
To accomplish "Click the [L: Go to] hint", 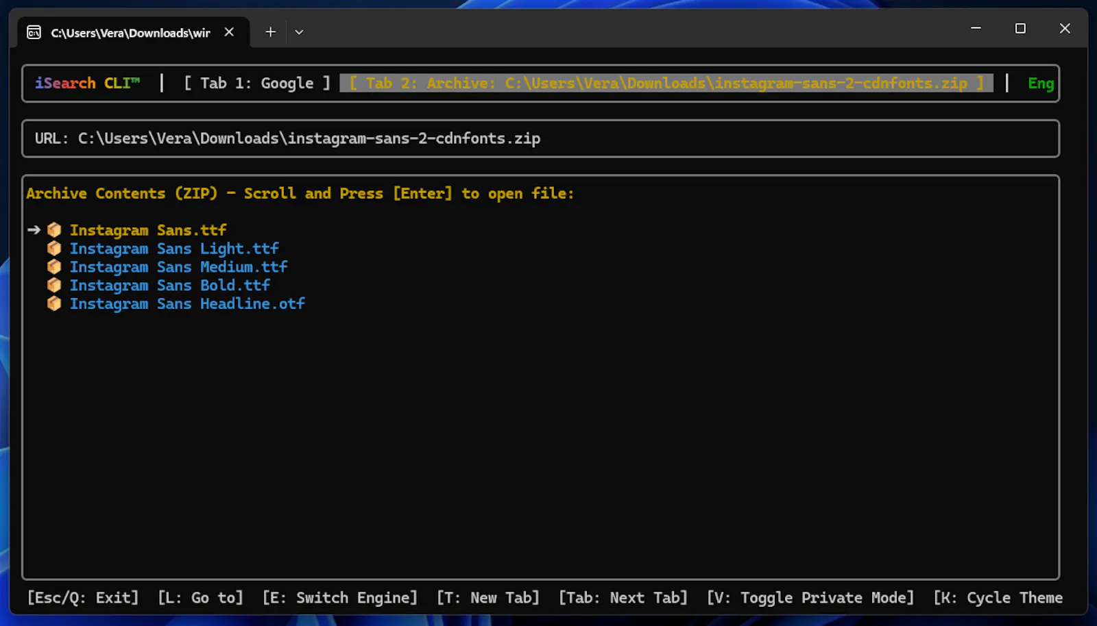I will (200, 598).
